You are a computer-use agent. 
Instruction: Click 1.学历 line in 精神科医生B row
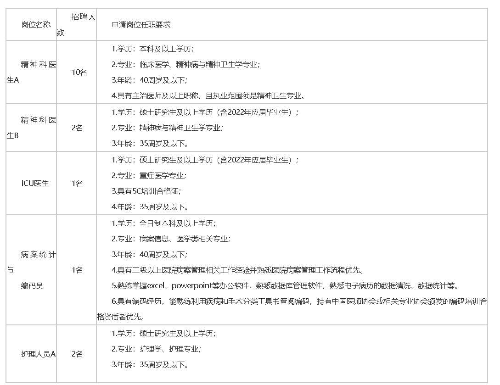pyautogui.click(x=205, y=112)
